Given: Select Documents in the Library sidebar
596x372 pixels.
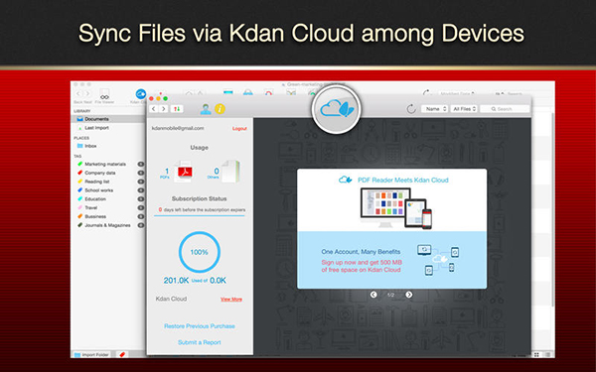Looking at the screenshot, I should point(108,119).
